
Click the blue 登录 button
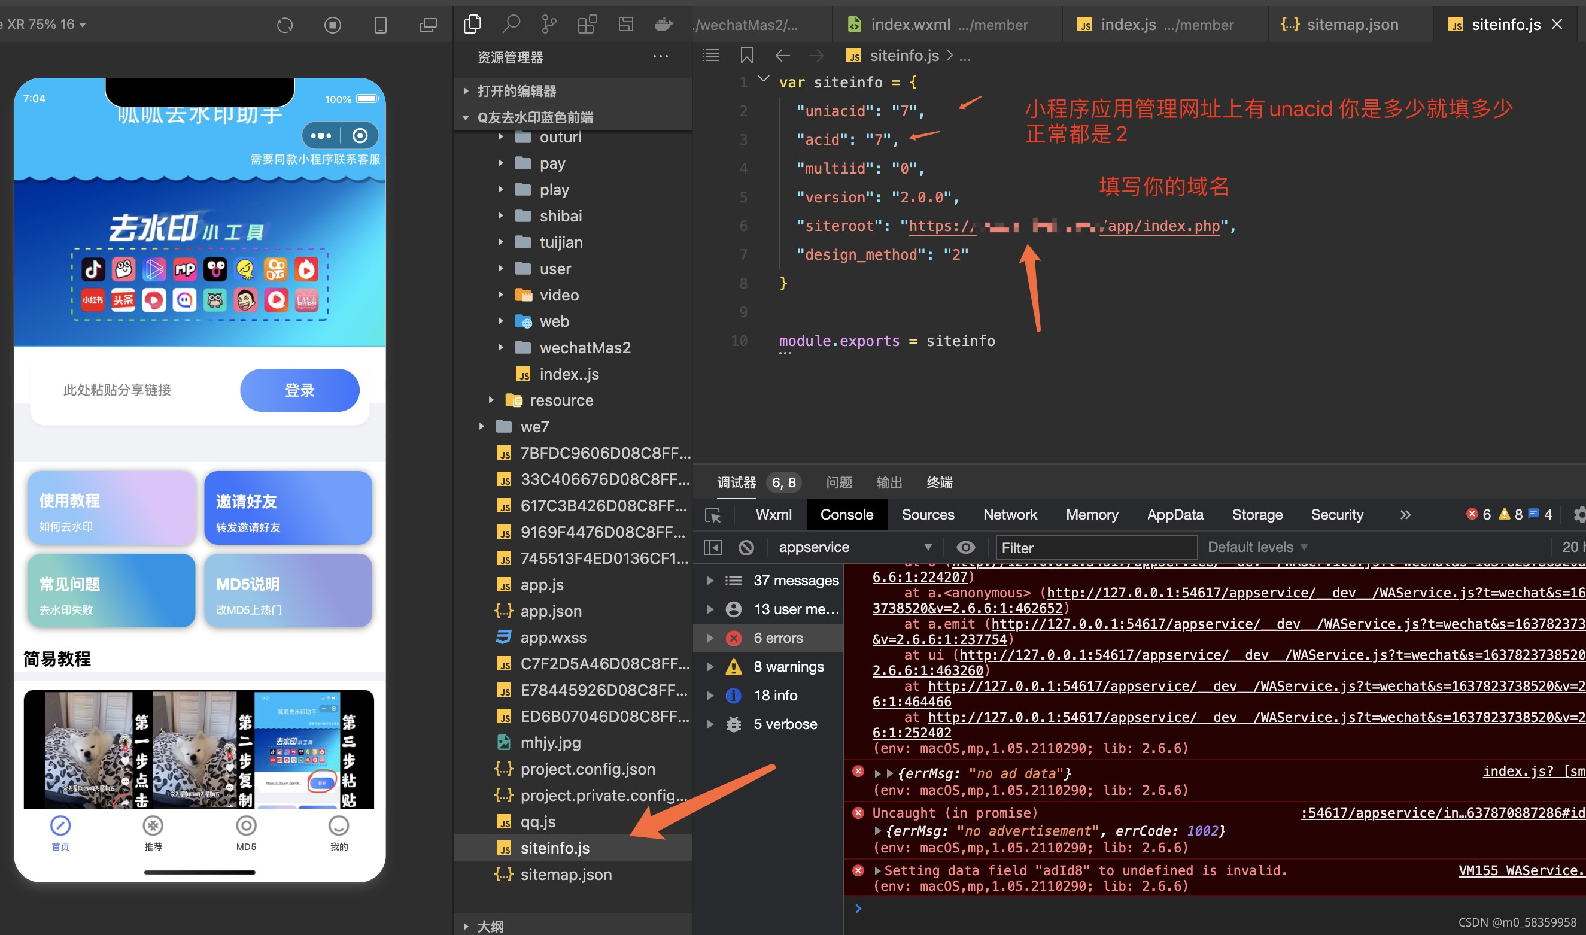point(299,390)
